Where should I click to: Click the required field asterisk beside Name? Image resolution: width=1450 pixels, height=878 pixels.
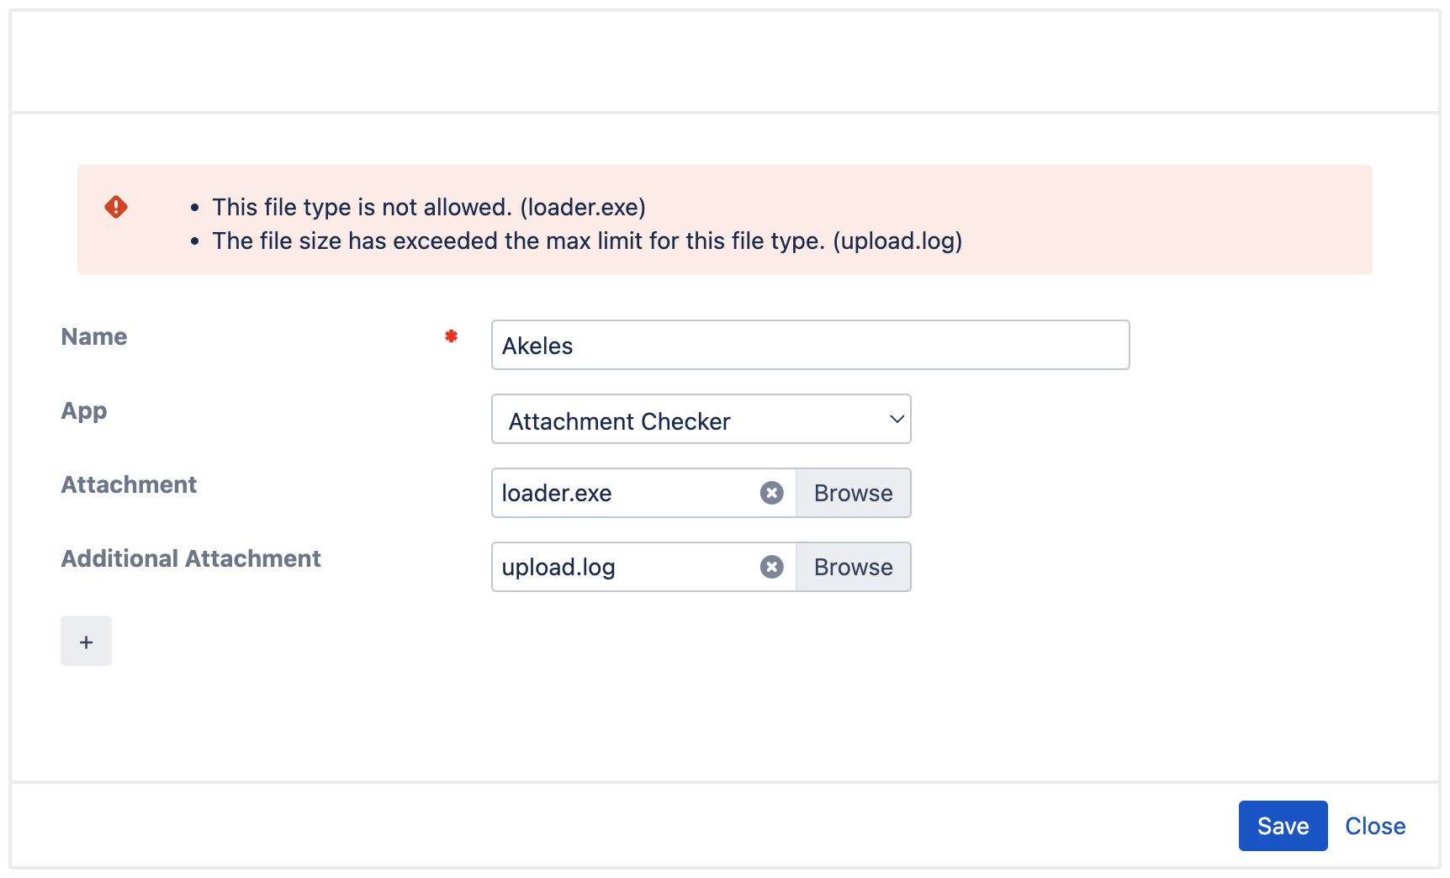click(x=452, y=335)
